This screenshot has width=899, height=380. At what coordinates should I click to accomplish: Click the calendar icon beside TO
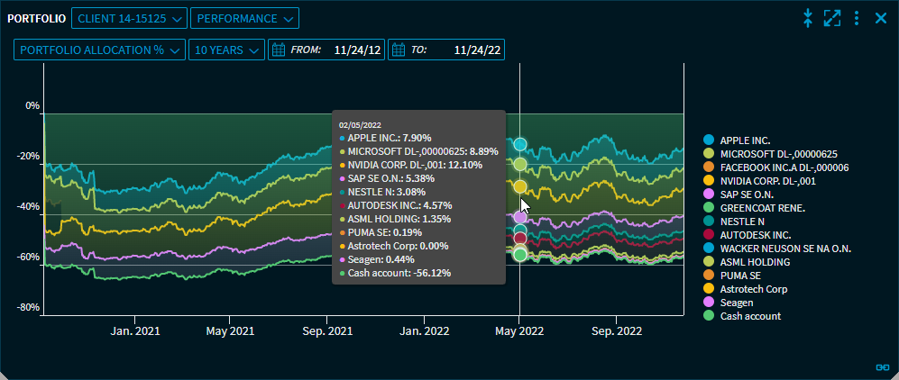click(399, 50)
